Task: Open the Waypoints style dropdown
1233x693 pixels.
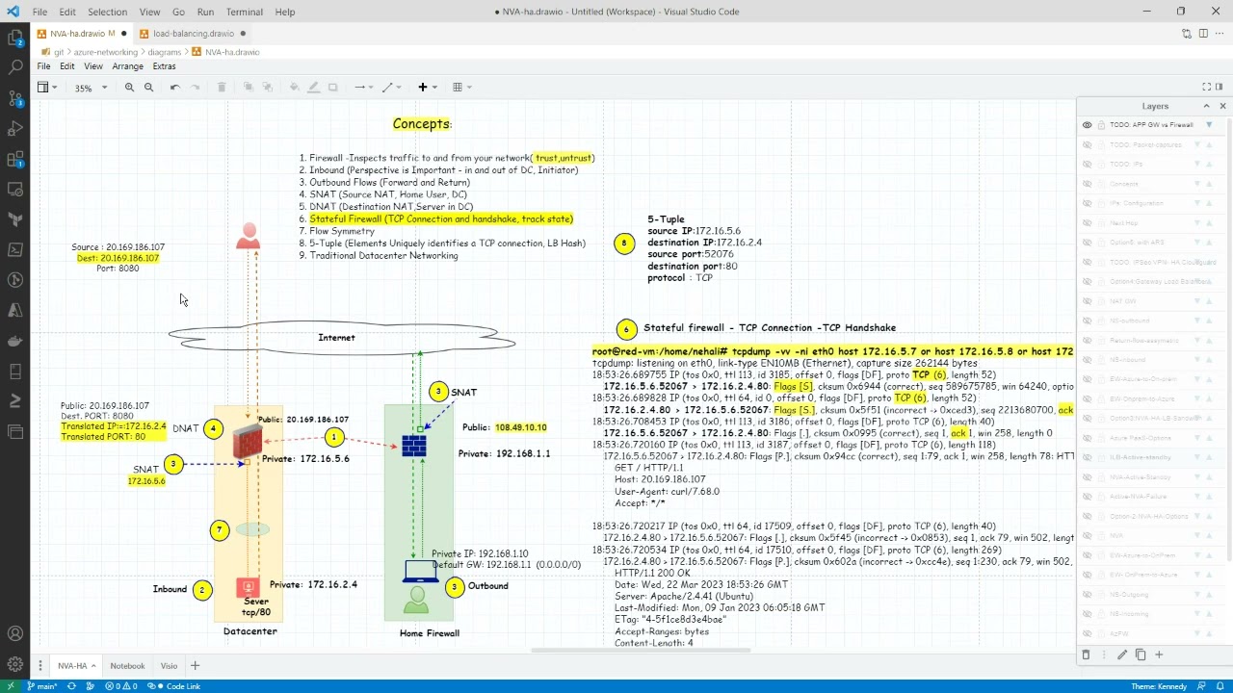Action: pos(391,88)
